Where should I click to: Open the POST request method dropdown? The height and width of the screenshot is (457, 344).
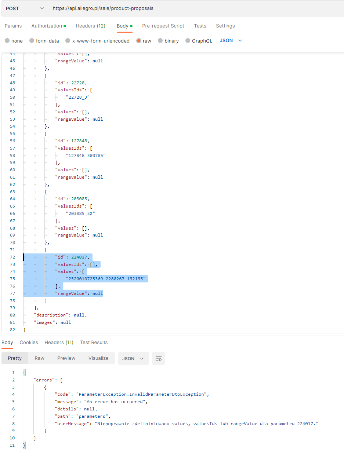click(24, 8)
